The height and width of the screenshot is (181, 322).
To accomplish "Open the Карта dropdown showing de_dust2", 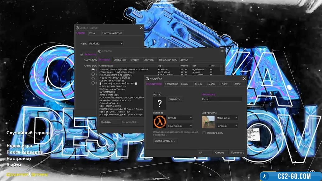I will tap(106, 44).
